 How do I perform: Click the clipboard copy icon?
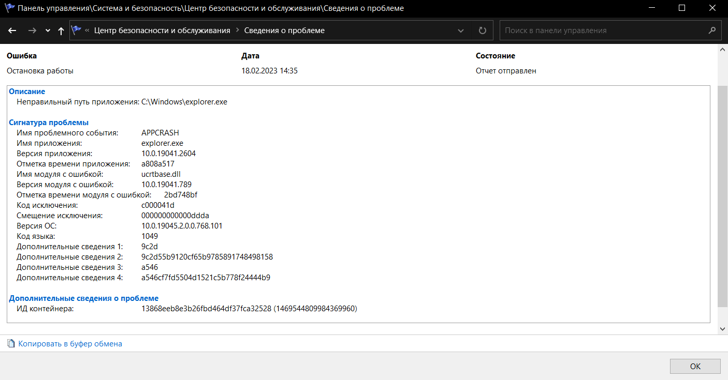point(11,343)
